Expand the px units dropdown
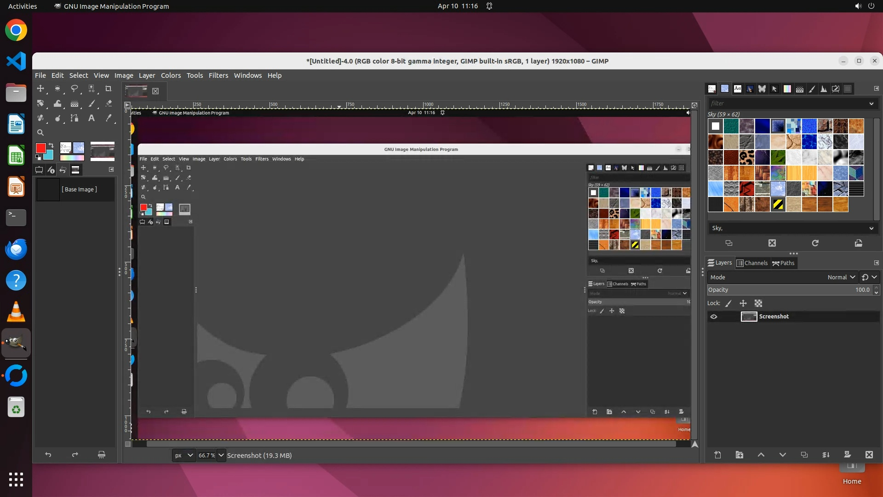This screenshot has width=883, height=497. click(x=190, y=455)
